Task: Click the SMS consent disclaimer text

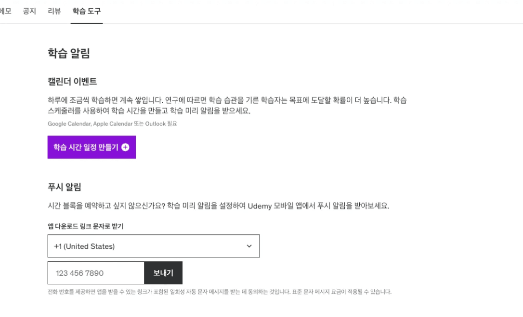Action: (219, 292)
